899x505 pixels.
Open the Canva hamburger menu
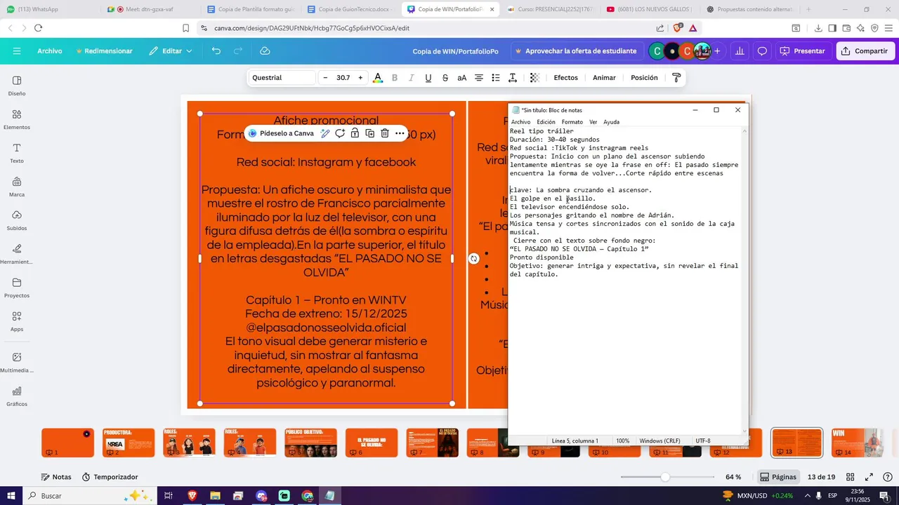pyautogui.click(x=17, y=51)
